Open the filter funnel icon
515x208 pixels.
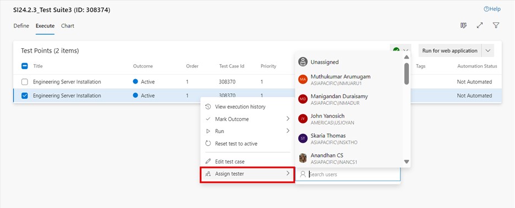[x=496, y=26]
